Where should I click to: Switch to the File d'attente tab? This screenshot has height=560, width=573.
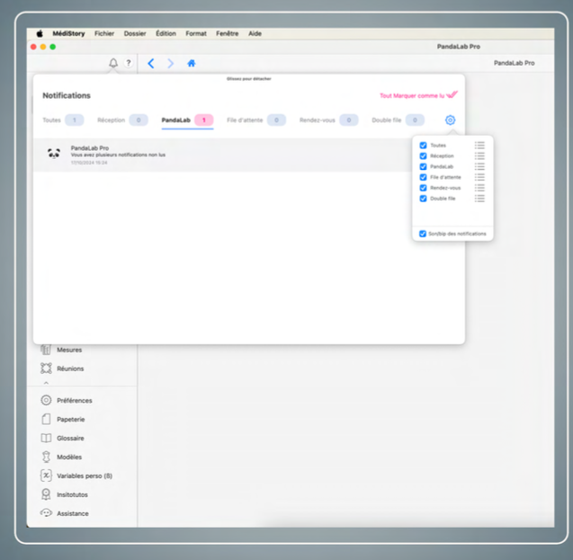click(x=256, y=120)
